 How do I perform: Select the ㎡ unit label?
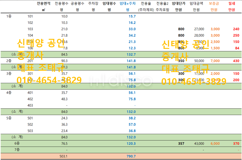44,10
